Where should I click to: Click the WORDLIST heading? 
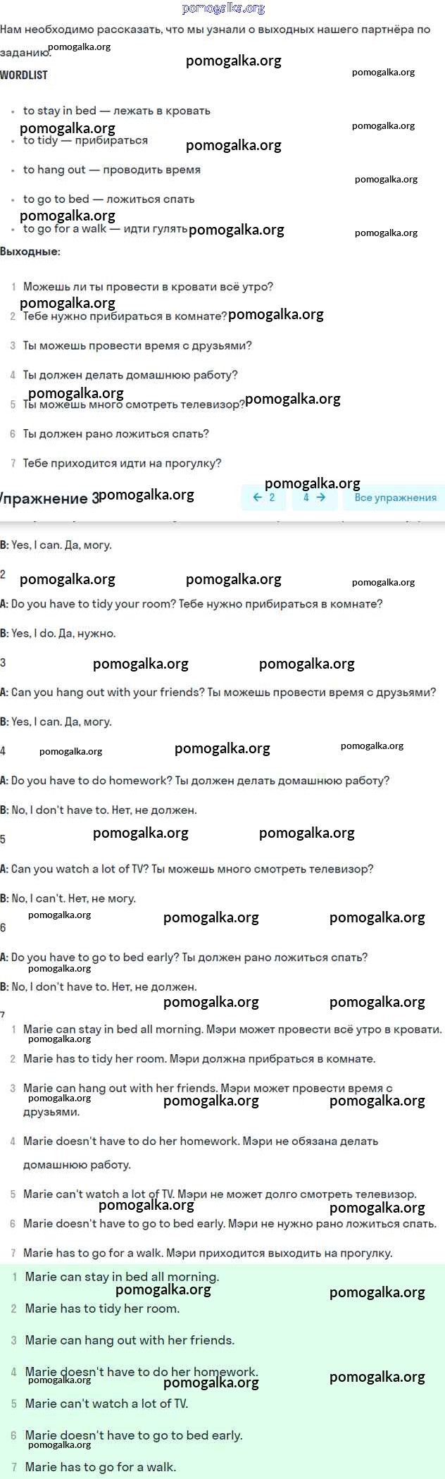coord(24,75)
